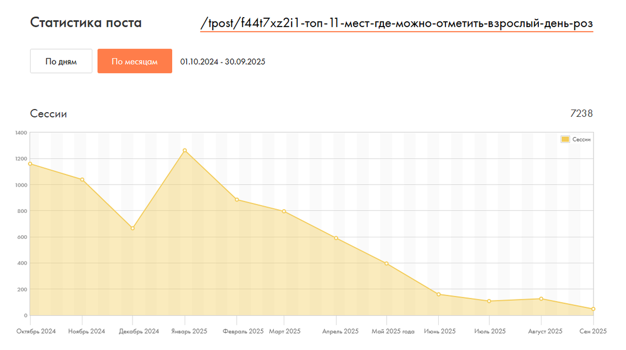Click the Декабрь 2024 axis label
Image resolution: width=626 pixels, height=350 pixels.
coord(139,331)
